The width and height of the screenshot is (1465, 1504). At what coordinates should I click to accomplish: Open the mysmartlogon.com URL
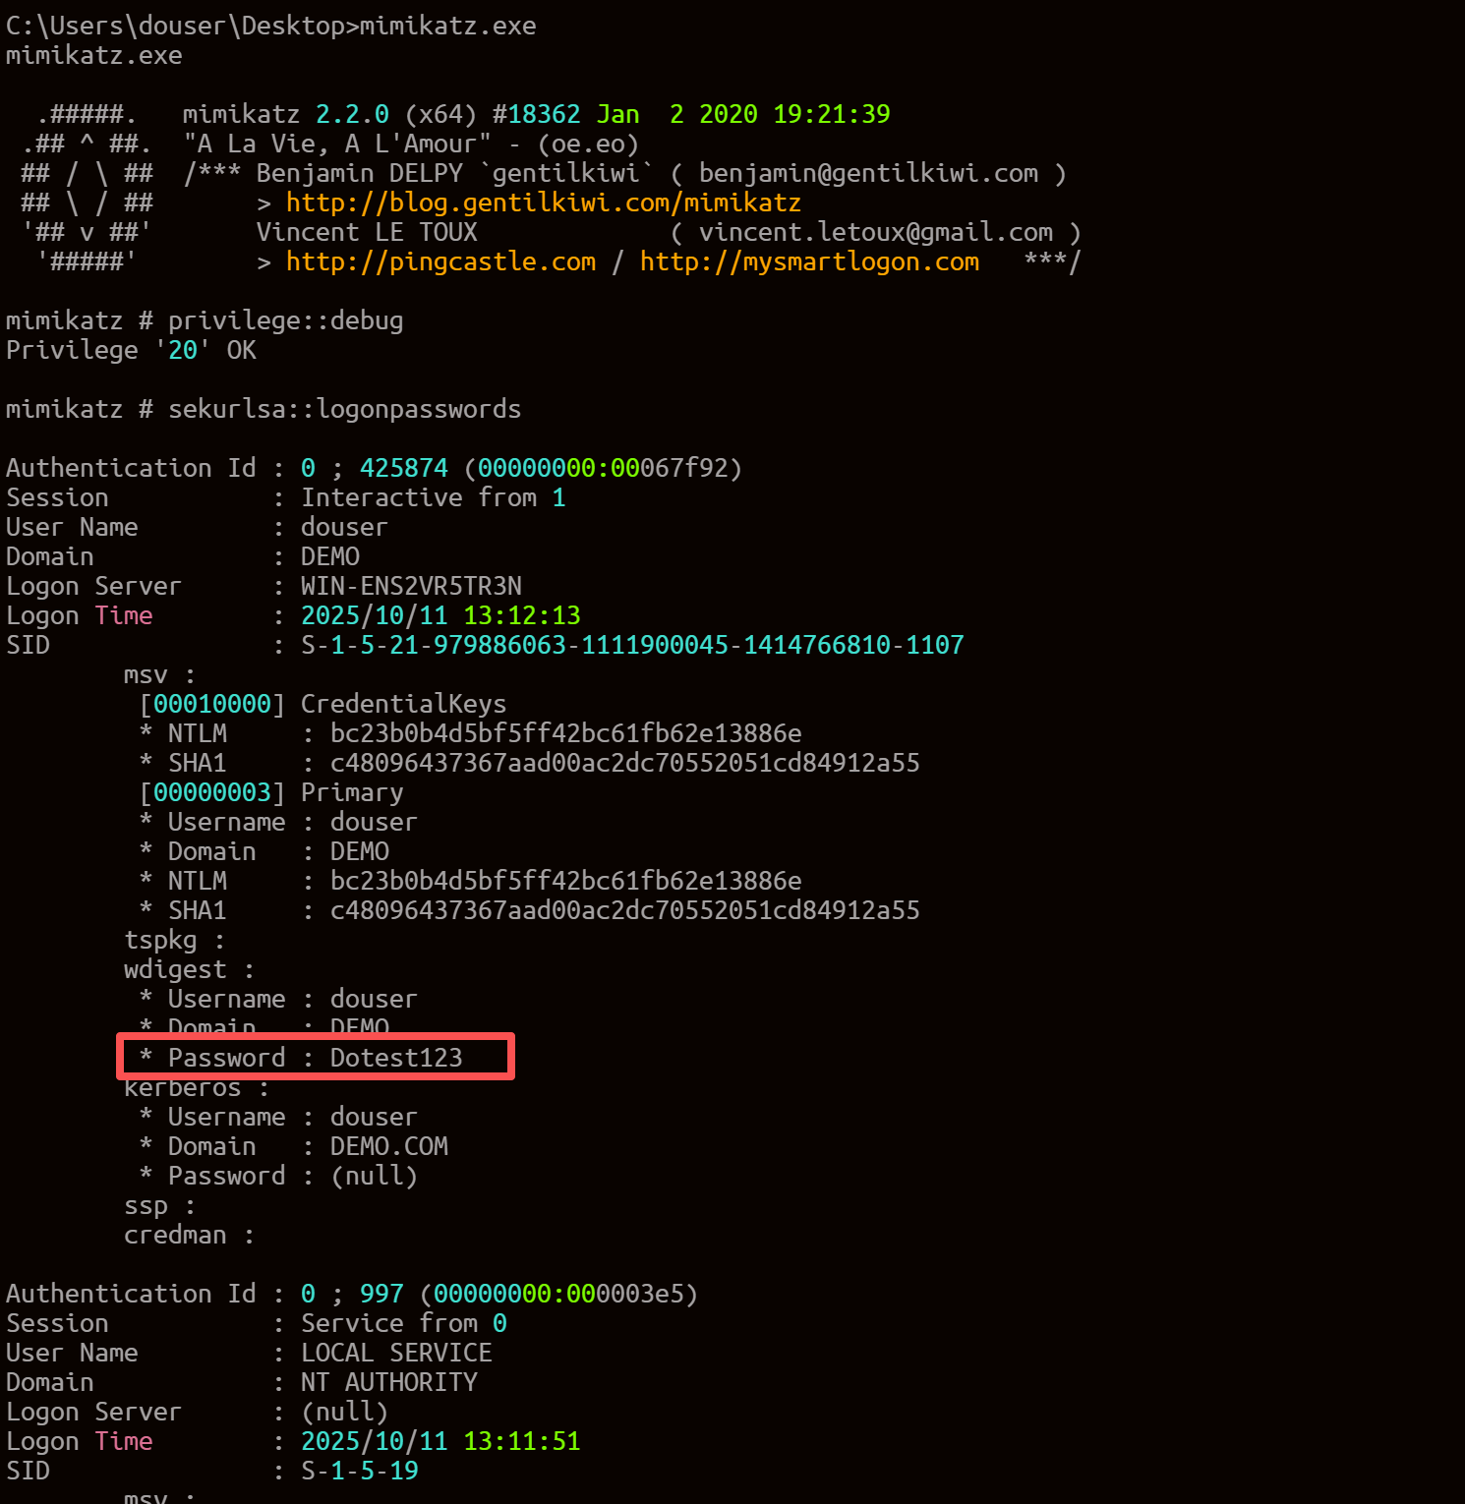tap(809, 262)
